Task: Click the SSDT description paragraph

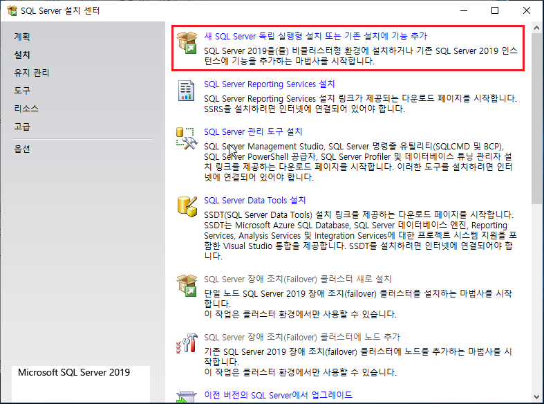Action: [360, 235]
